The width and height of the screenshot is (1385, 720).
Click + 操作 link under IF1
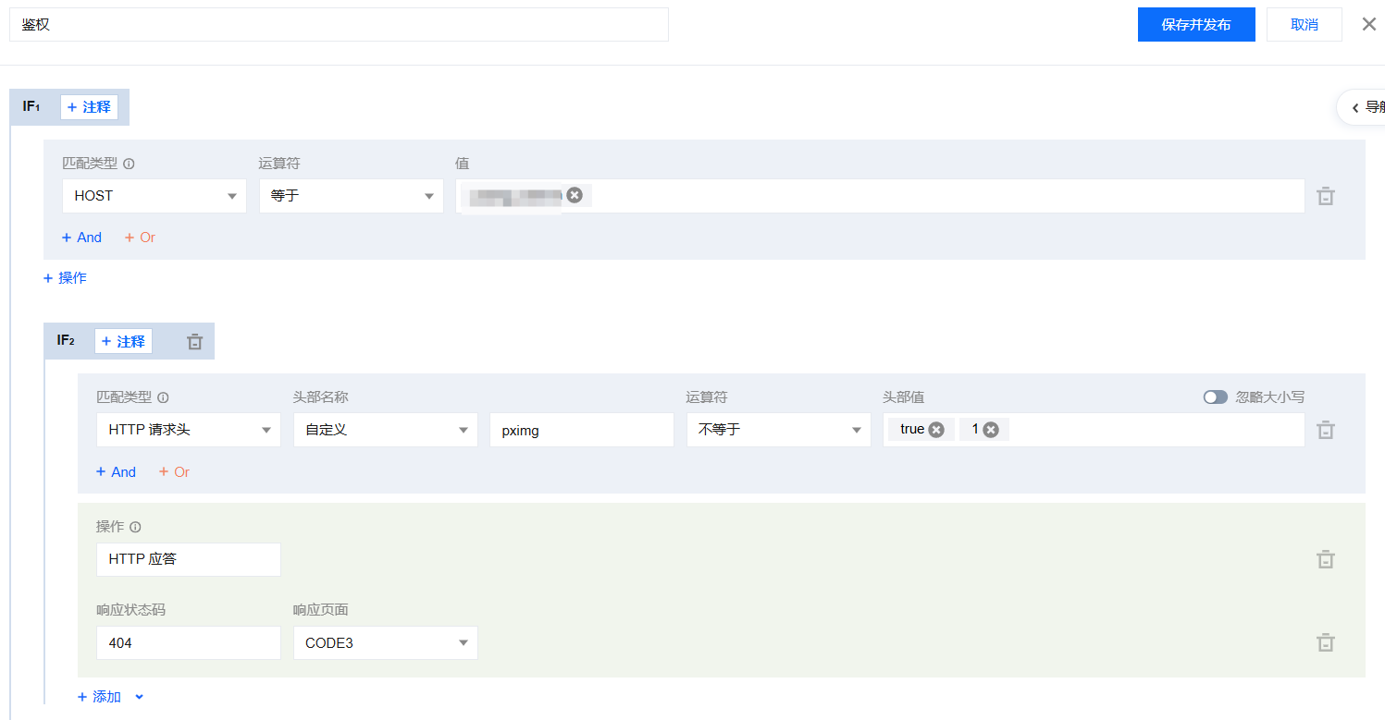pos(65,278)
